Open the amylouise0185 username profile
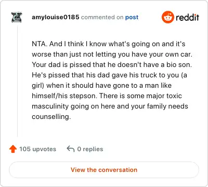 [56, 17]
